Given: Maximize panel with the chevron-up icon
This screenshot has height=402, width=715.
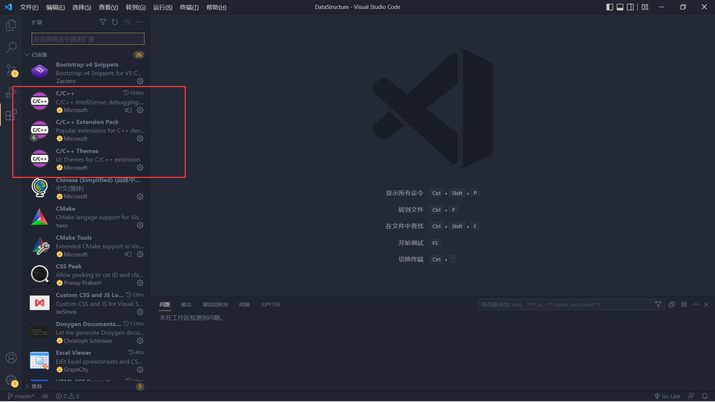Looking at the screenshot, I should click(x=696, y=304).
